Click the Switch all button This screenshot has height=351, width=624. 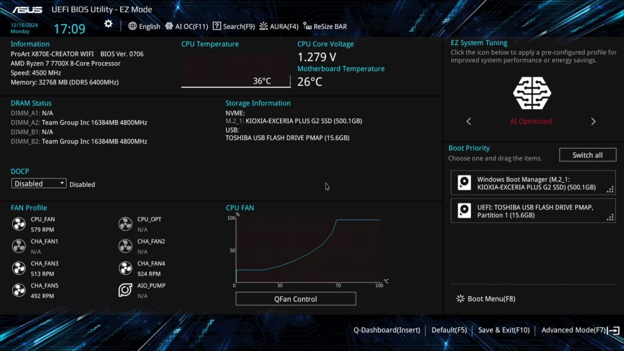pos(587,155)
